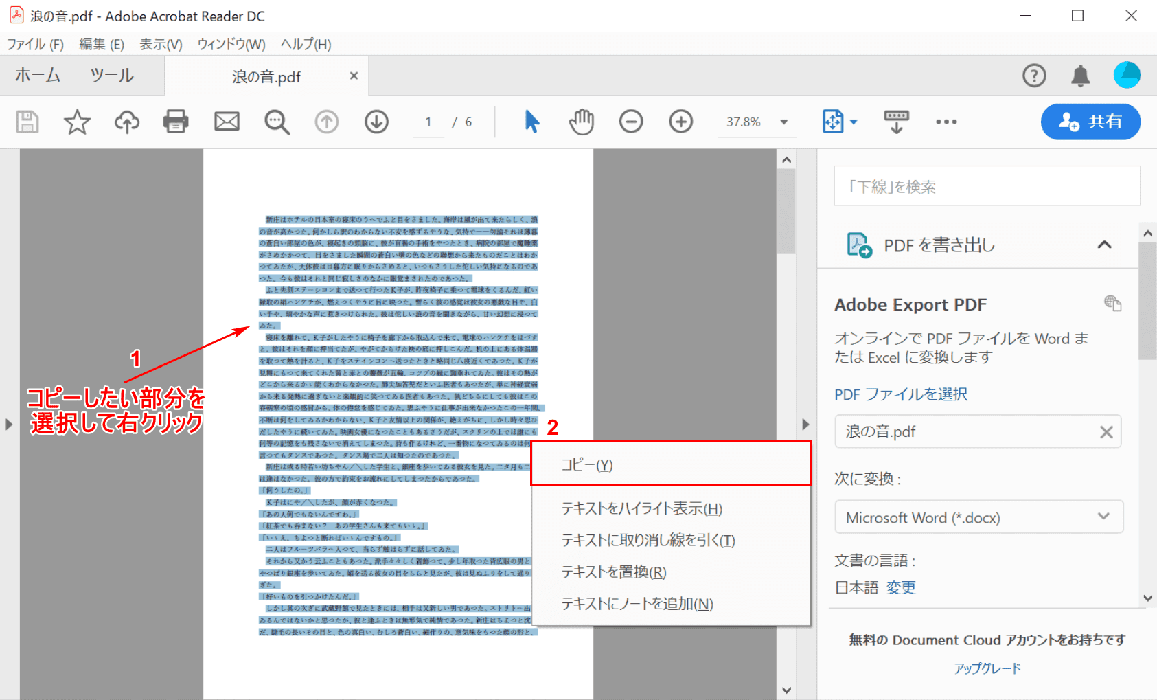Activate the Hand pan tool
This screenshot has width=1157, height=700.
tap(581, 122)
